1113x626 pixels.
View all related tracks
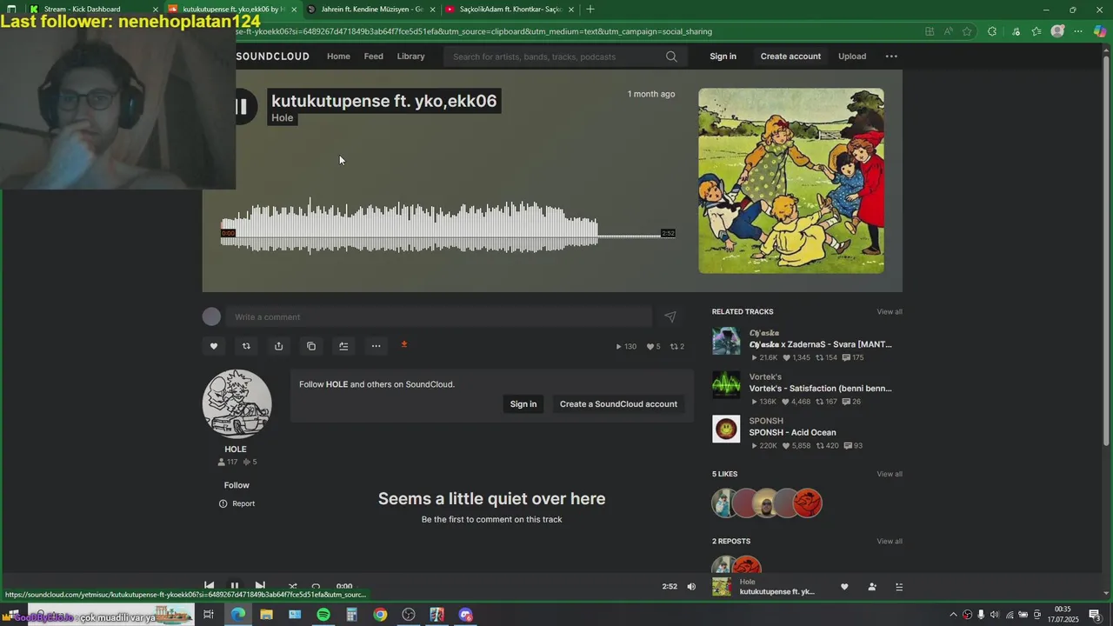point(890,312)
